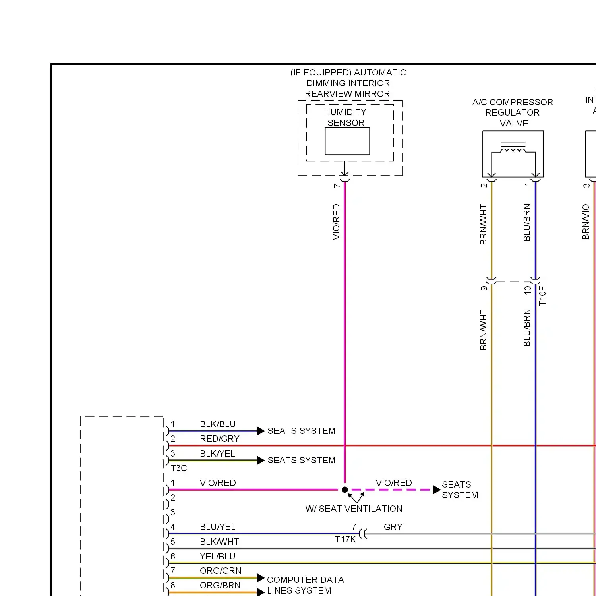
Task: Click the BLK/YEL wire label
Action: [217, 453]
